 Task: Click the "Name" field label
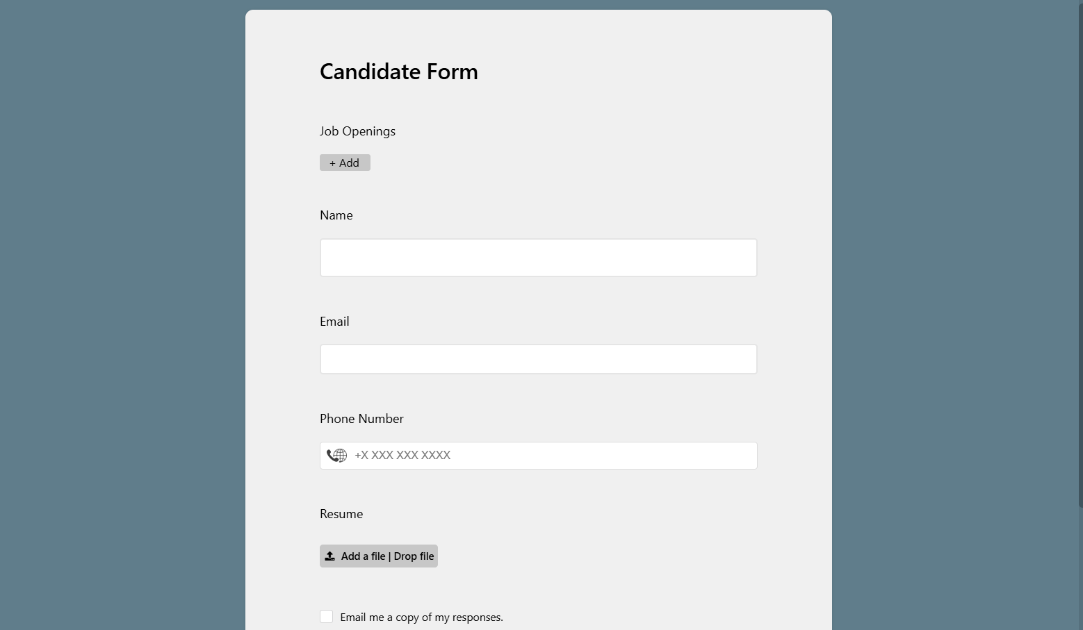click(x=336, y=215)
